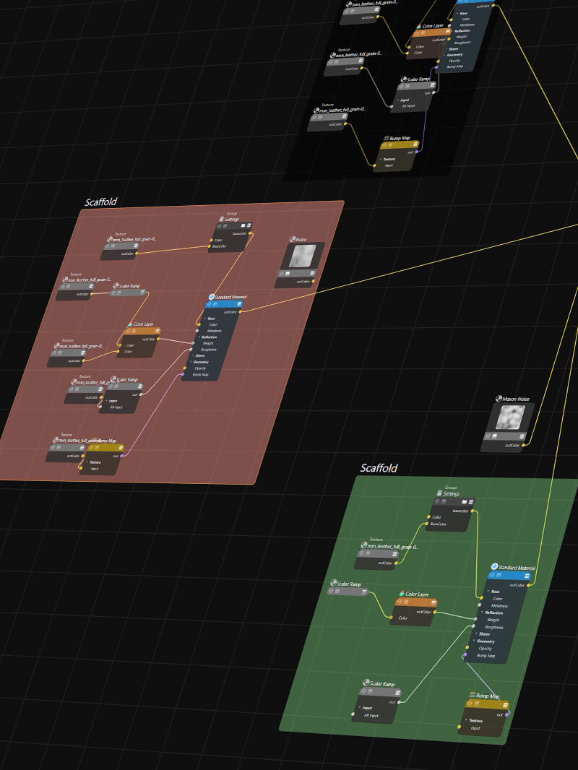This screenshot has height=770, width=578.
Task: Select the green Scaffold title label
Action: coord(379,468)
